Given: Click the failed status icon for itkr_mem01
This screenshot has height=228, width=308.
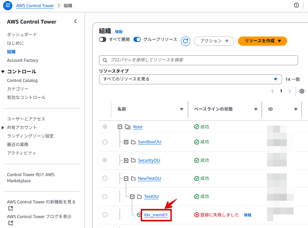Looking at the screenshot, I should pos(196,215).
